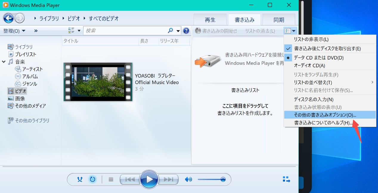Click the Back navigation arrow button

pyautogui.click(x=8, y=18)
